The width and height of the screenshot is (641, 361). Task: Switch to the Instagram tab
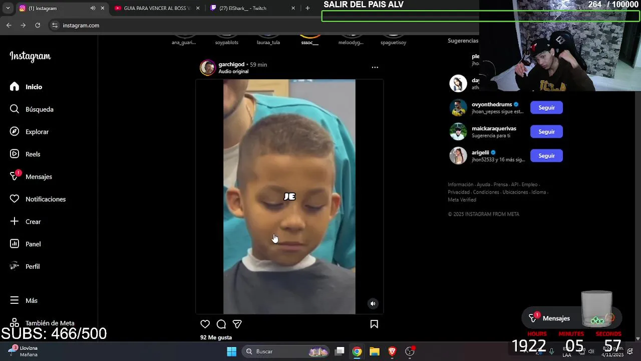tap(59, 8)
